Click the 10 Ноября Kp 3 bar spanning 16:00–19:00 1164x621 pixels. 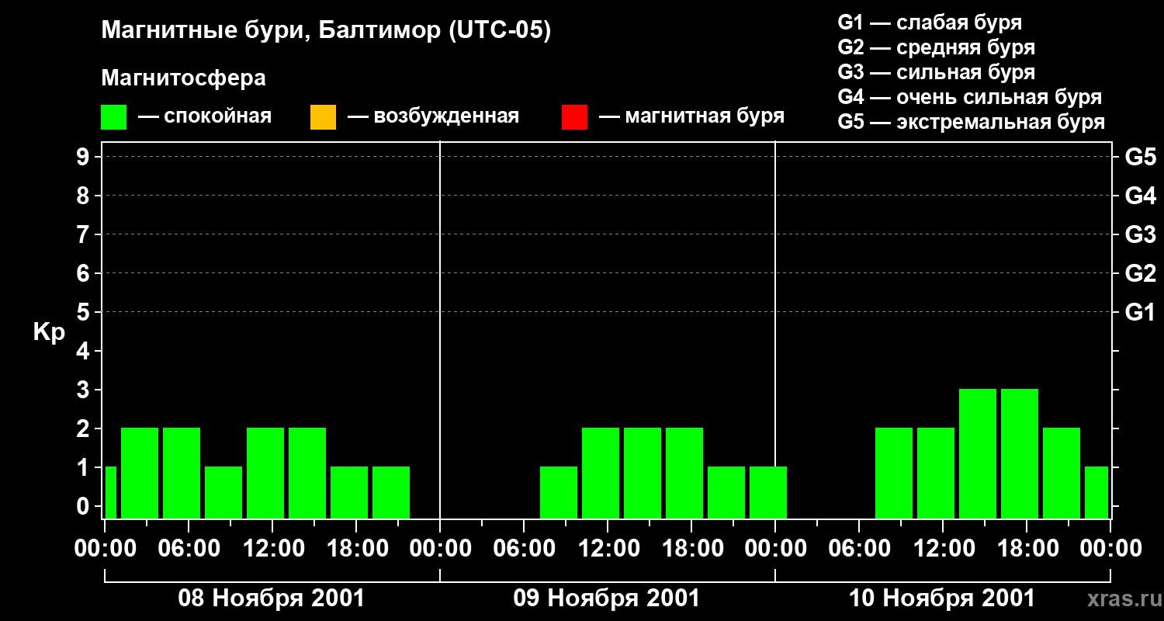point(1020,453)
